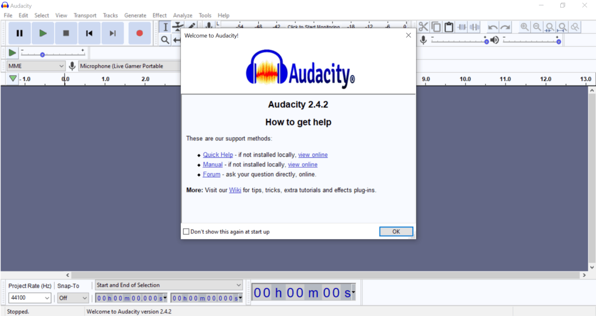Click Trim audio outside selection icon
Viewport: 596px width, 316px height.
[462, 27]
